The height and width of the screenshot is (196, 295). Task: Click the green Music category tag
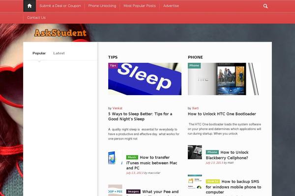[x=132, y=157]
